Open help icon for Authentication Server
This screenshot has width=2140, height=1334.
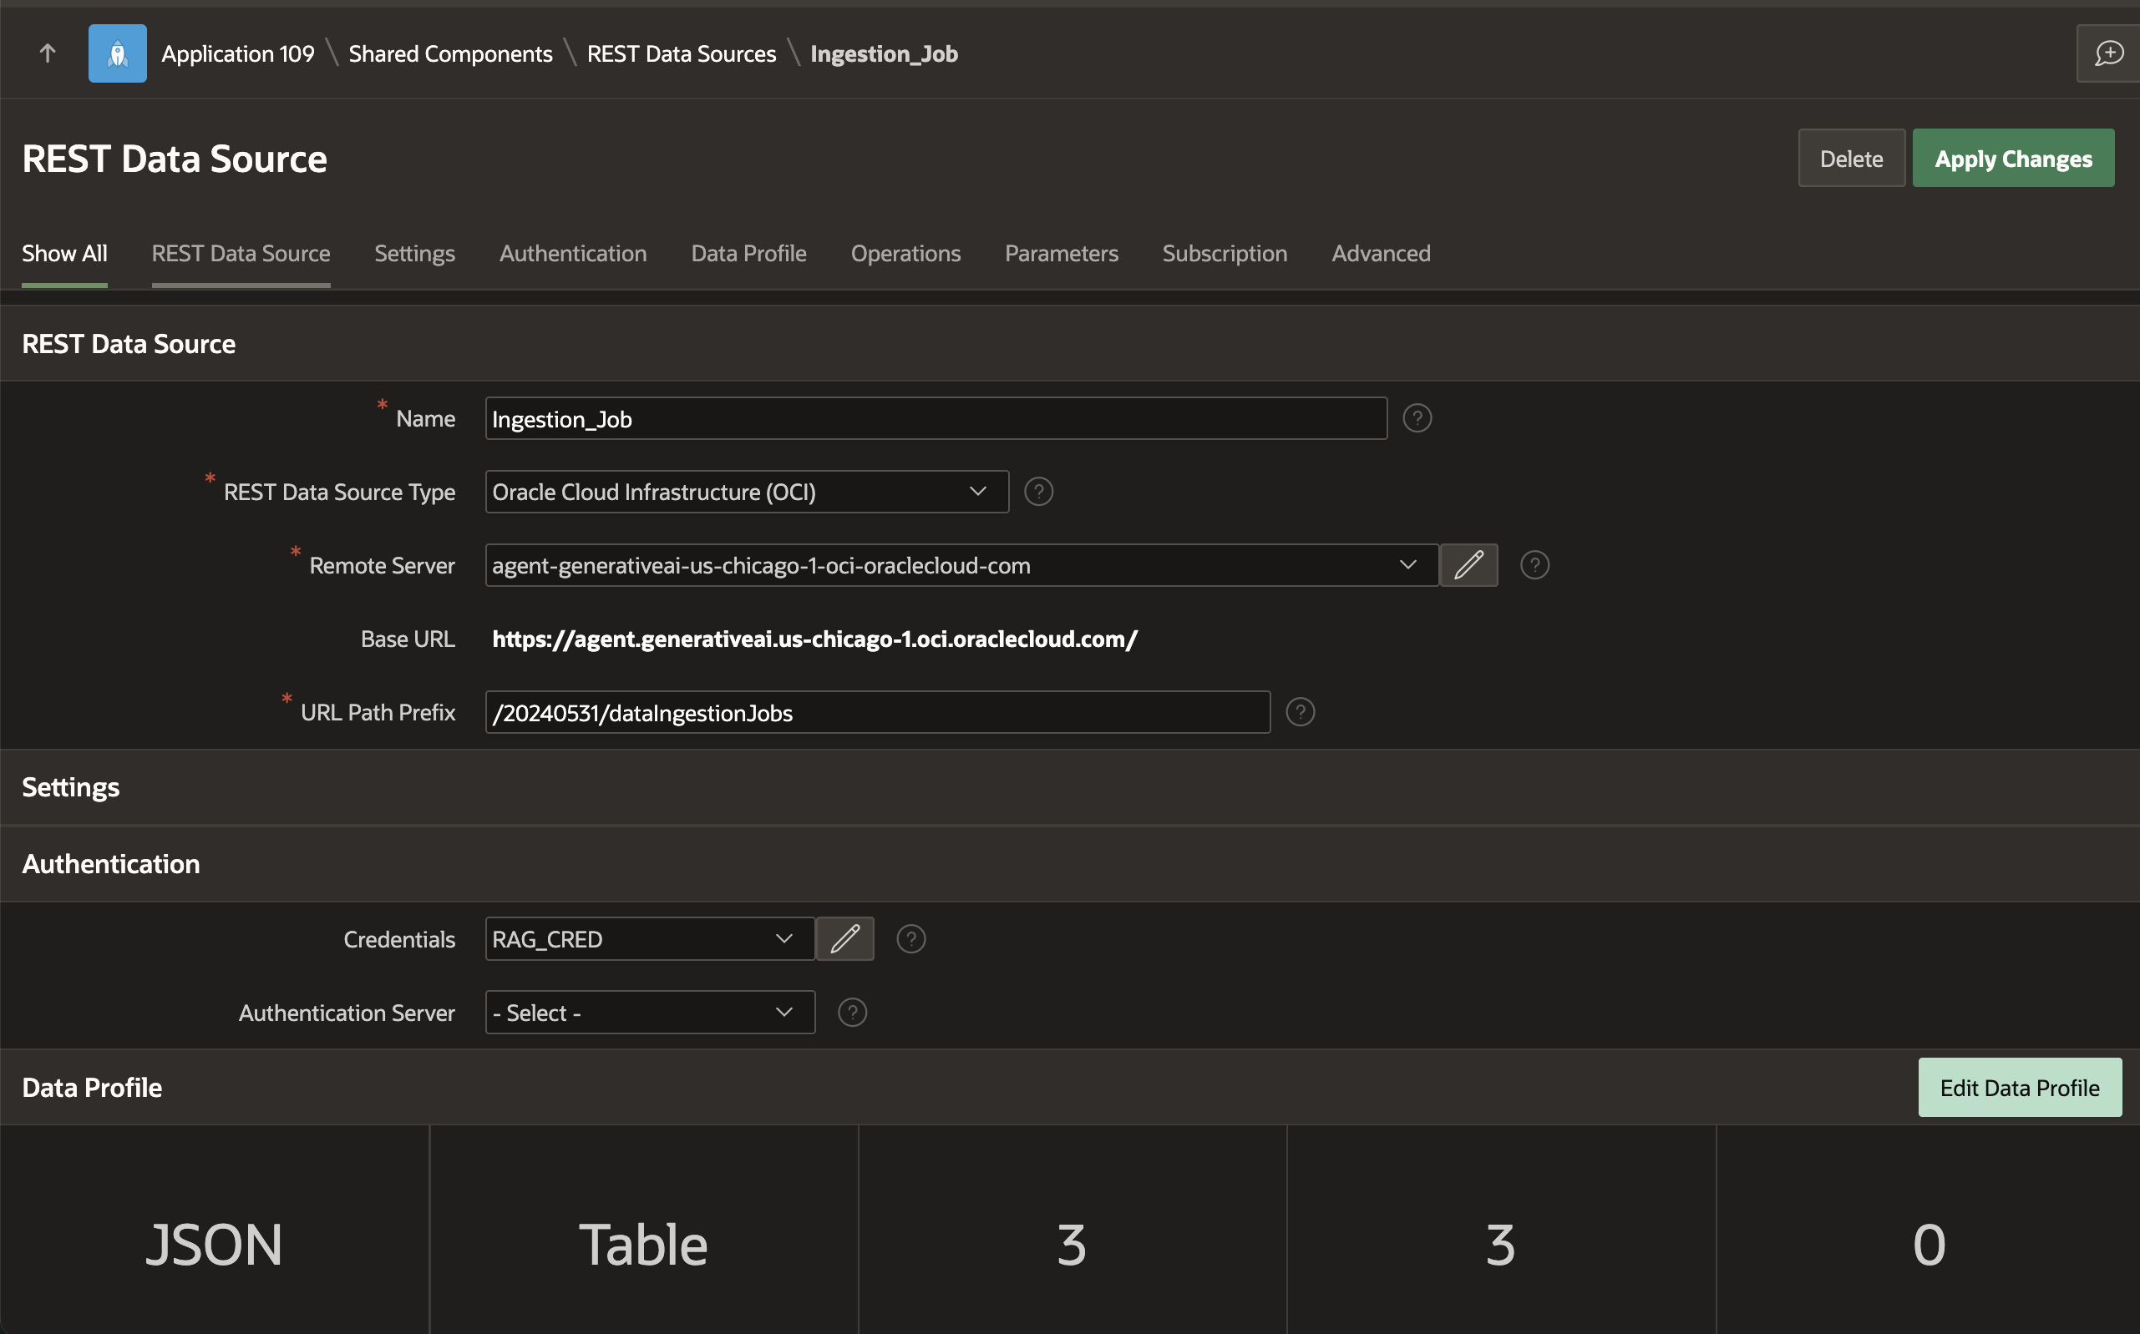tap(852, 1012)
